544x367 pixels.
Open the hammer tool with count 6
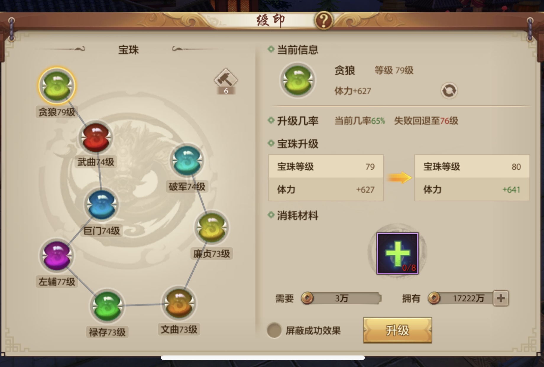[226, 81]
